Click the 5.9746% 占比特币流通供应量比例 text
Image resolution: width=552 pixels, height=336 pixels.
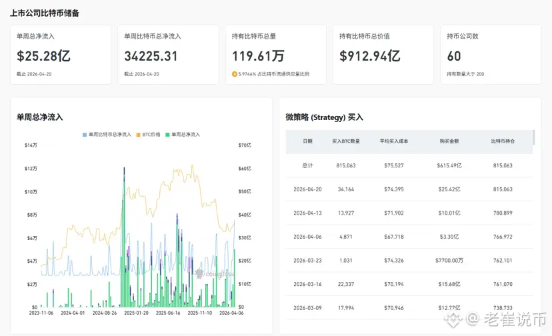[x=273, y=74]
